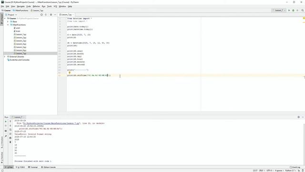Viewport: 305px width, 172px height.
Task: Open the Help menu
Action: click(70, 6)
